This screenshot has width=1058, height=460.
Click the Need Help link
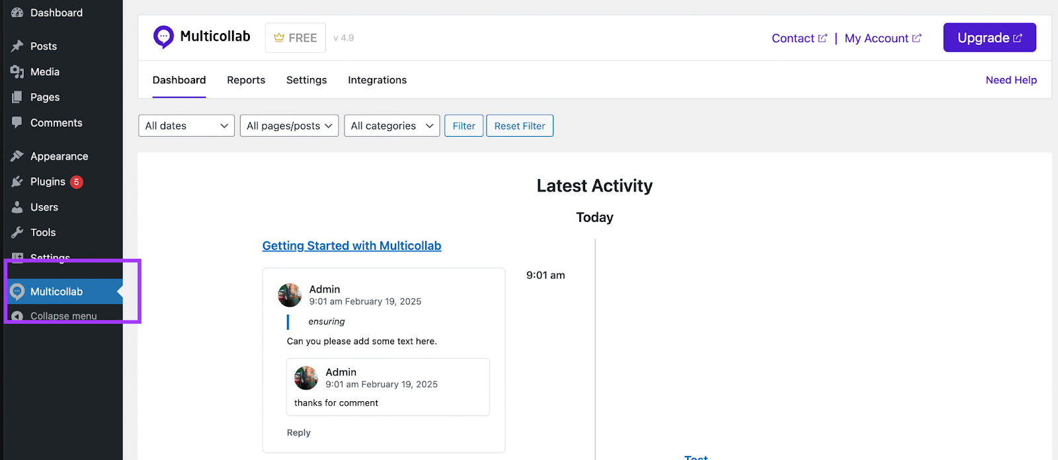click(x=1011, y=80)
